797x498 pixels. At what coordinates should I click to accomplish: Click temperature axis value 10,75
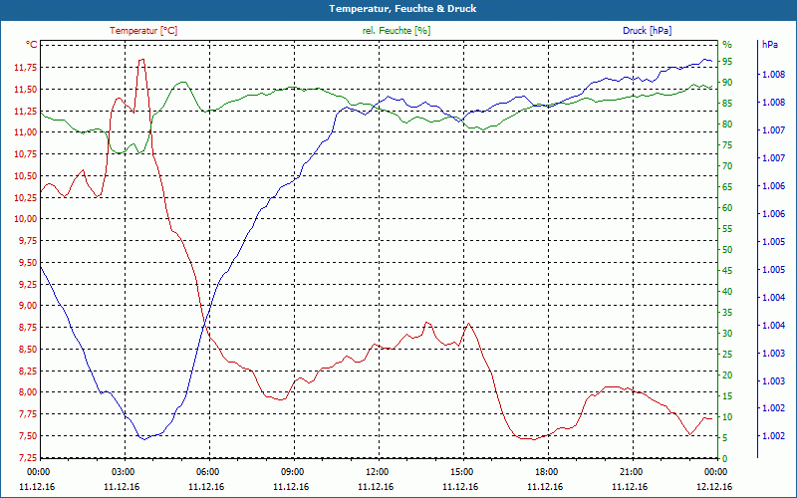(x=26, y=154)
